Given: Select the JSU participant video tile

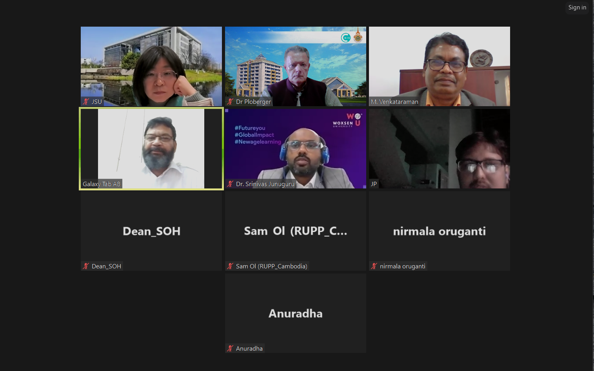Looking at the screenshot, I should tap(151, 66).
